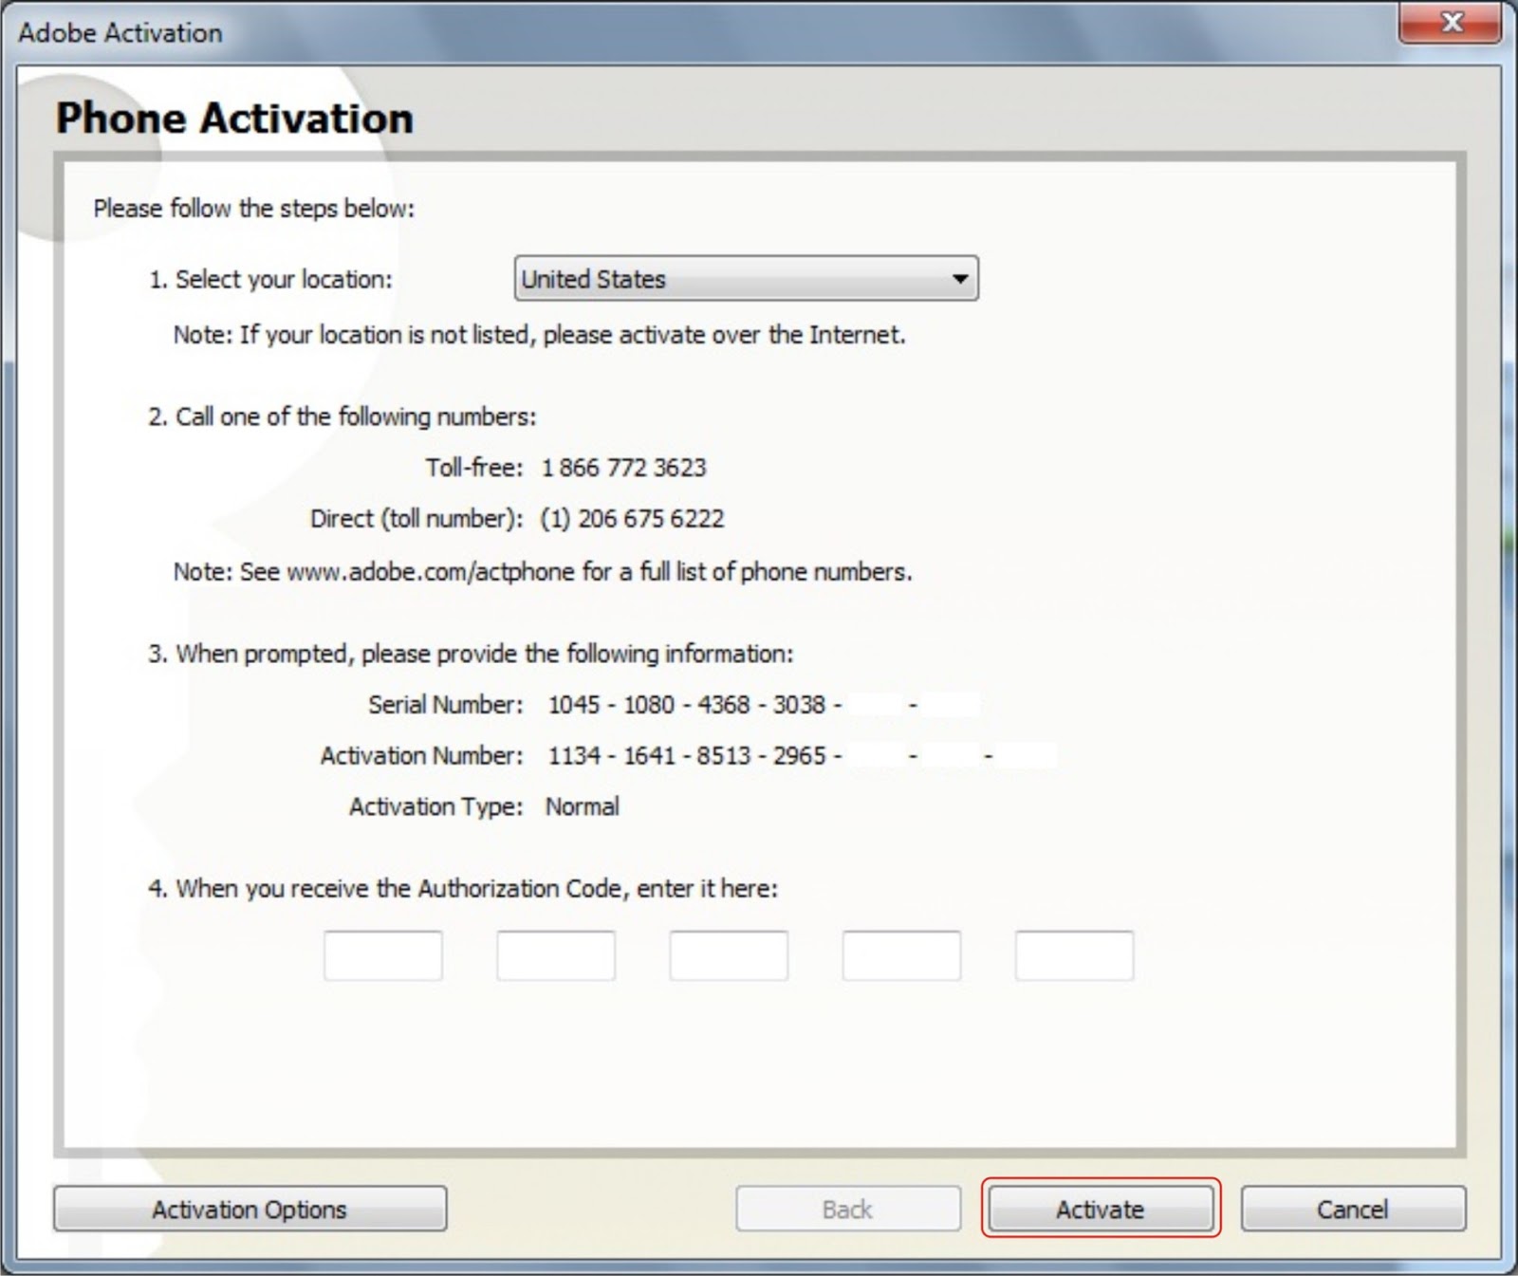Viewport: 1518px width, 1276px height.
Task: Click the Phone Activation heading
Action: coord(234,119)
